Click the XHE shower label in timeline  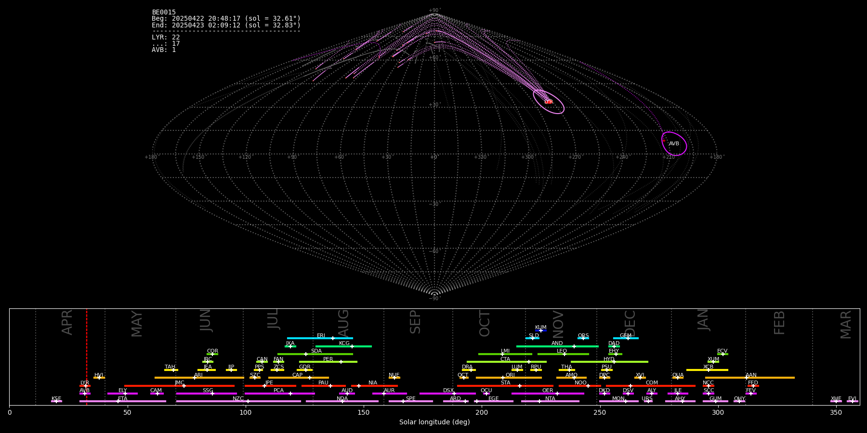(x=836, y=399)
